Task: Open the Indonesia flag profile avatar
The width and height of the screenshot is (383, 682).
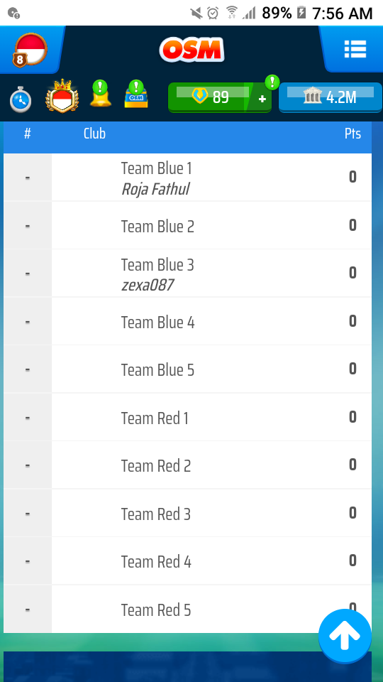Action: (30, 50)
